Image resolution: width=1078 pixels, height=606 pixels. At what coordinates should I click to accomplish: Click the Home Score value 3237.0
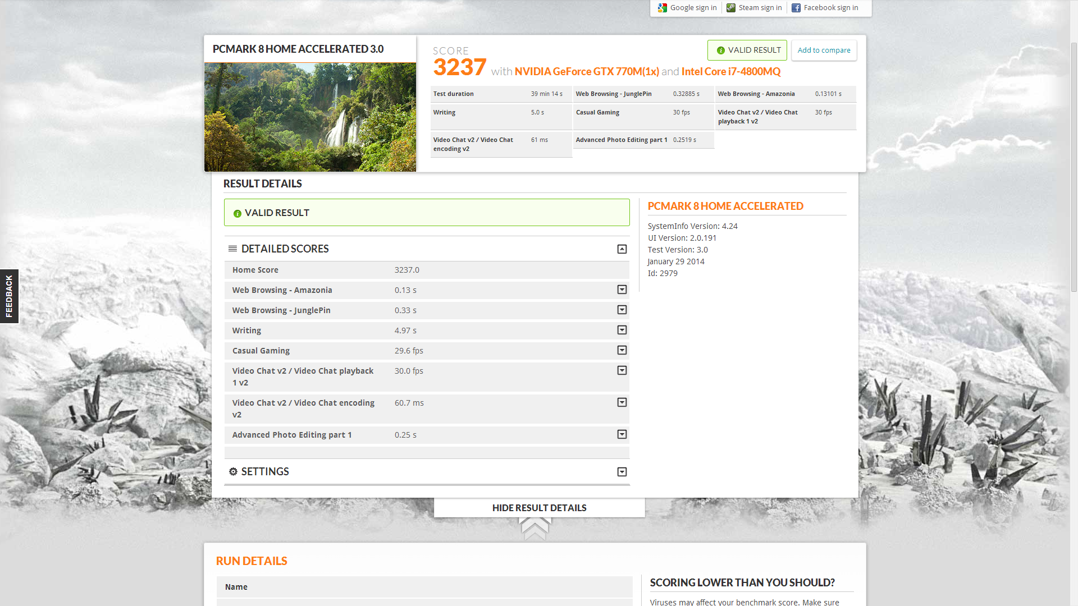[407, 270]
